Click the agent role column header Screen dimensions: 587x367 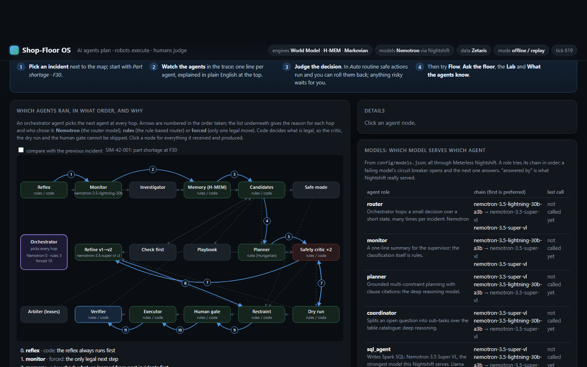[378, 192]
